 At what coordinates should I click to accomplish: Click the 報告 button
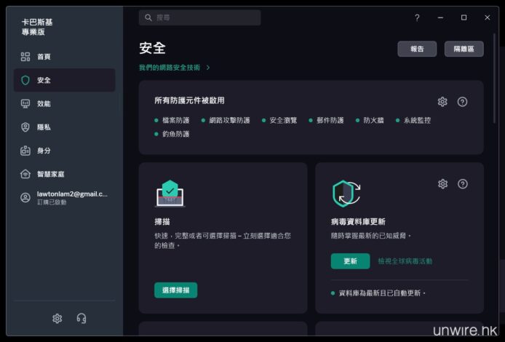click(x=417, y=49)
